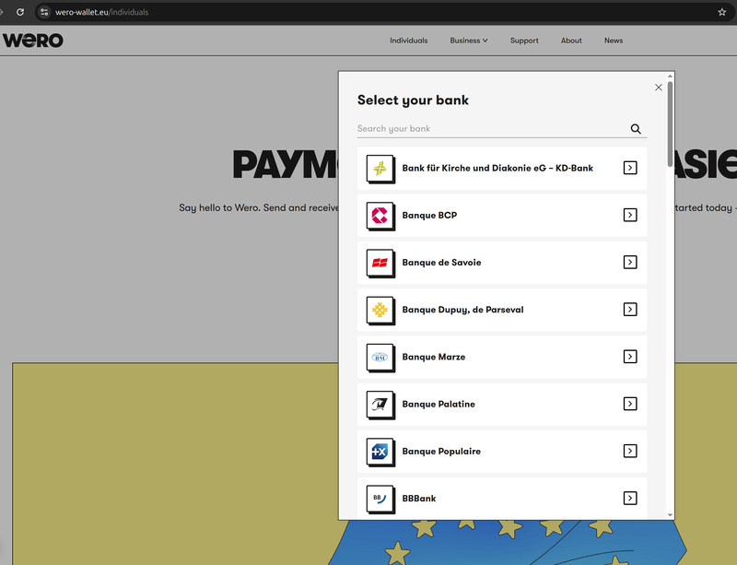Open the arrow next to Banque Dupuy, de Parseval
The width and height of the screenshot is (737, 565).
(x=630, y=309)
